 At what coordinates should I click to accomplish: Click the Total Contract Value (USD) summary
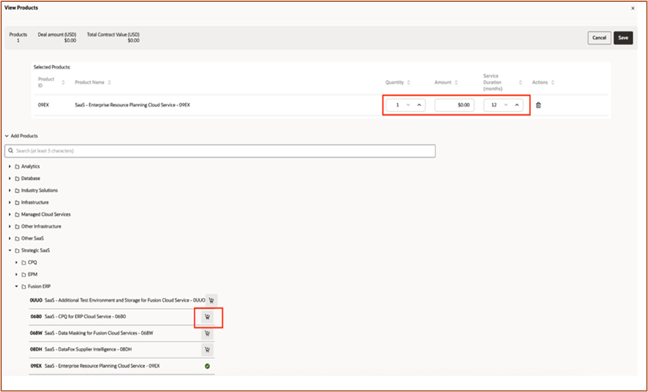point(113,38)
